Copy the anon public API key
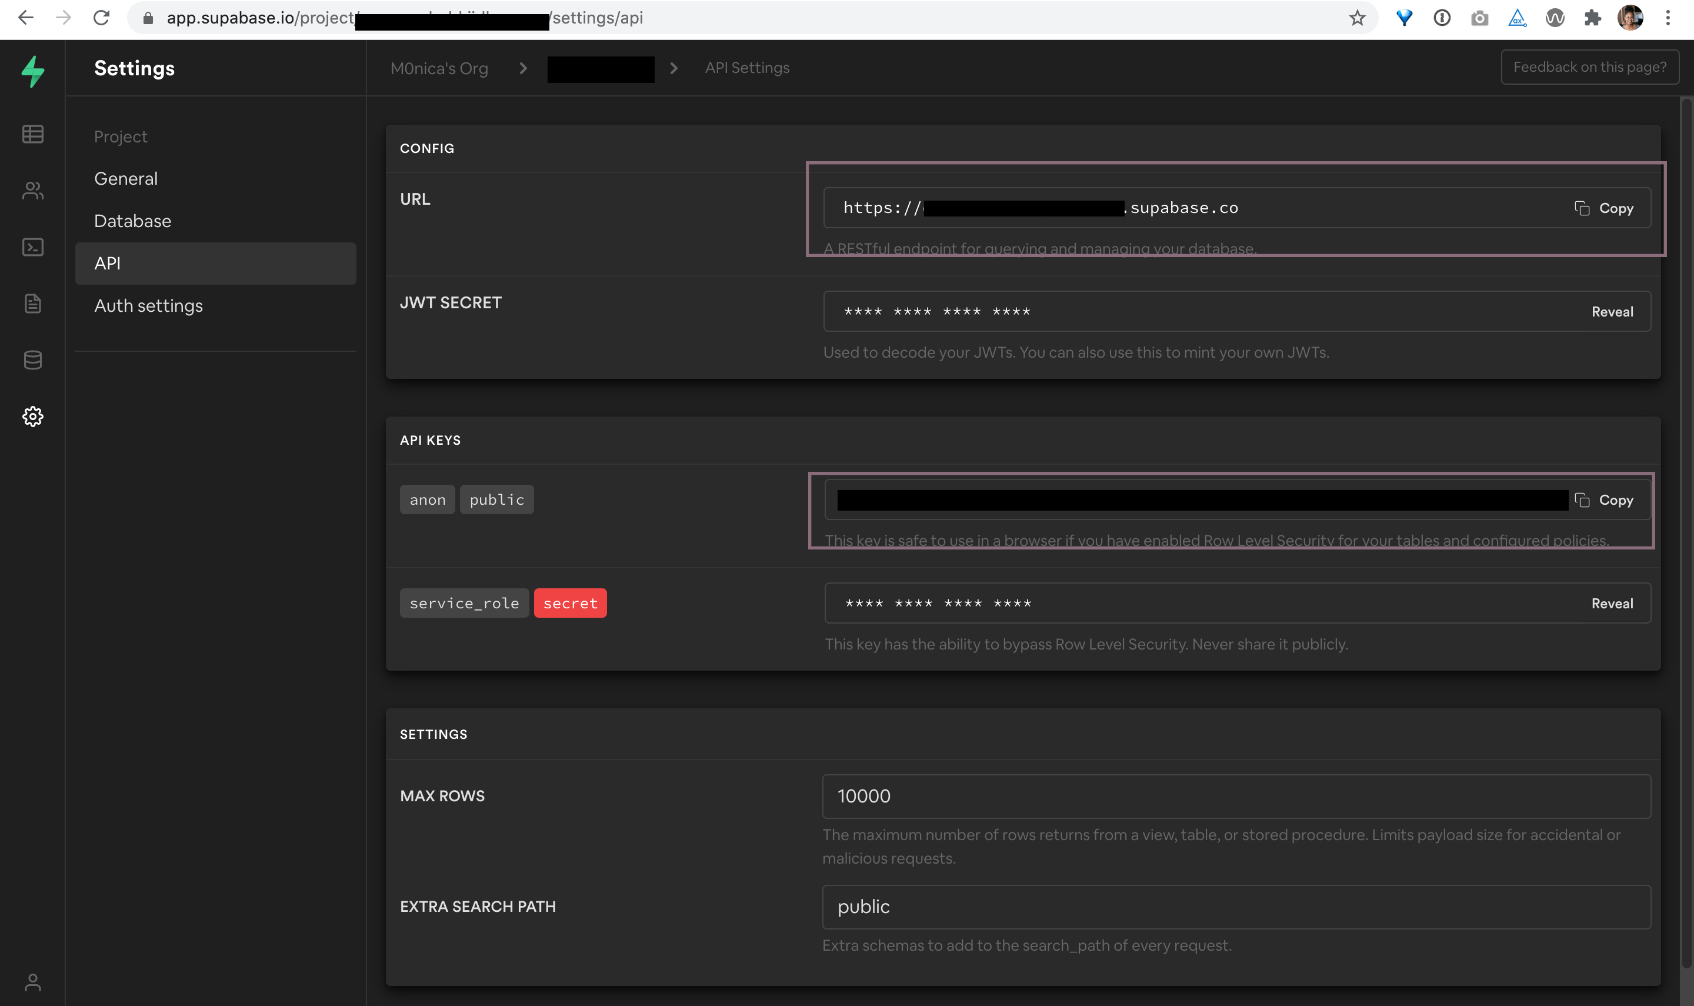 [1604, 500]
